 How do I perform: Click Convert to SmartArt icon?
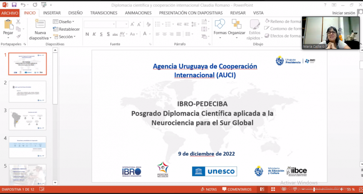tap(204, 36)
